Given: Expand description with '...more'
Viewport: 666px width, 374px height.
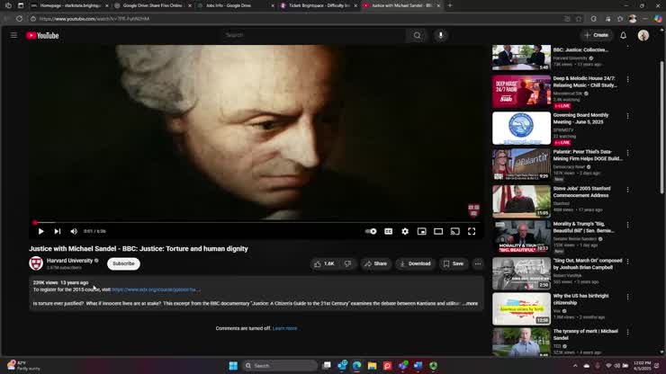Looking at the screenshot, I should pos(471,304).
